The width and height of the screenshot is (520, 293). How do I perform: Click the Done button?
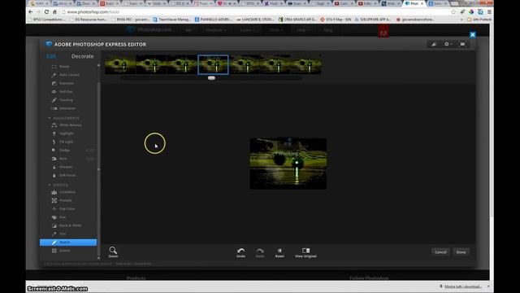point(461,252)
